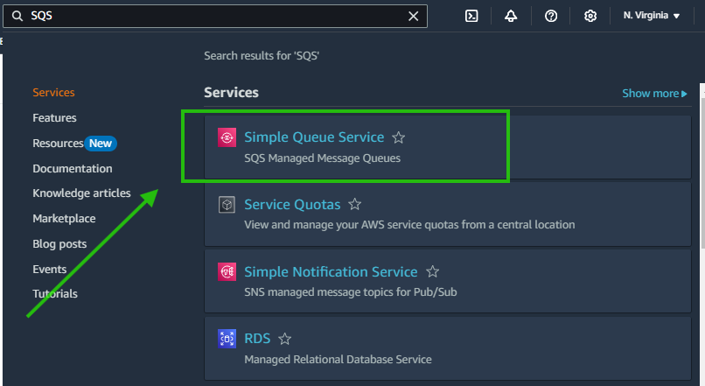Open the Simple Queue Service link
705x386 pixels.
click(x=314, y=137)
